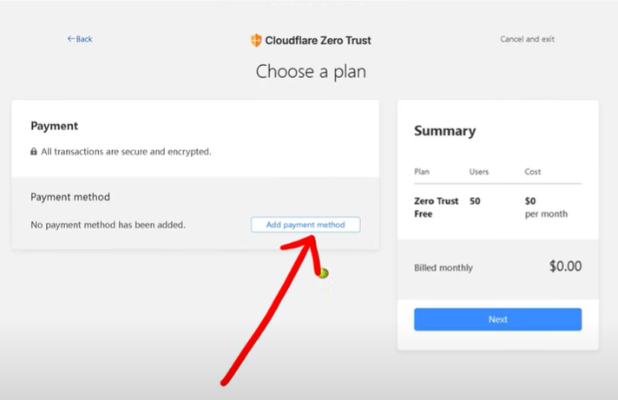Select the Payment method label

70,197
